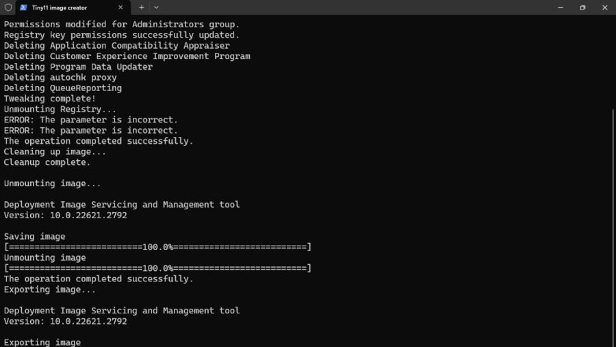Viewport: 616px width, 347px height.
Task: Maximize the terminal window
Action: [x=582, y=8]
